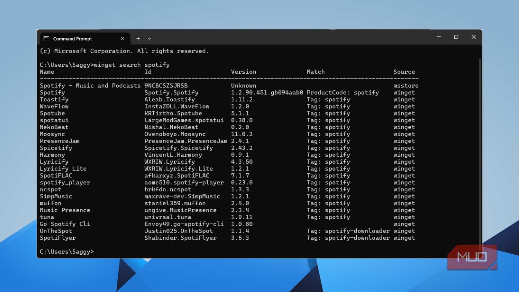Viewport: 519px width, 292px height.
Task: Minimize the terminal window
Action: (439, 37)
